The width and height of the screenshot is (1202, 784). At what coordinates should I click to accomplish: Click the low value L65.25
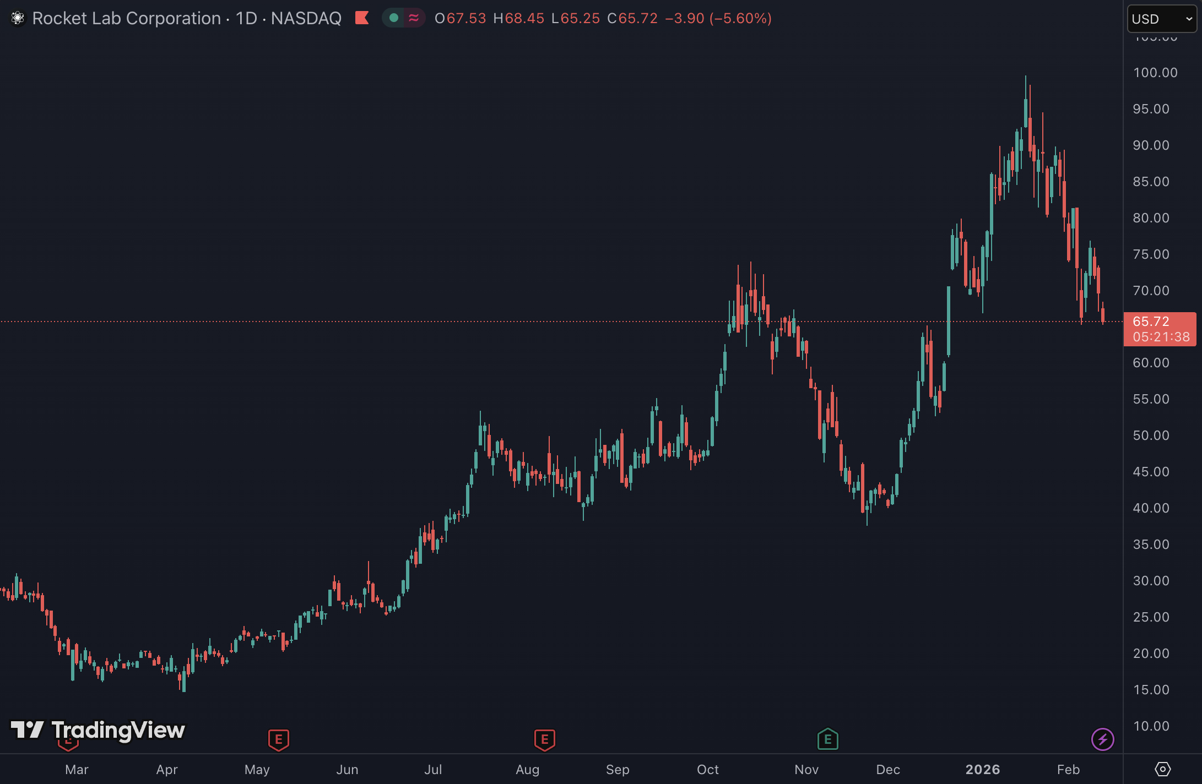click(576, 18)
